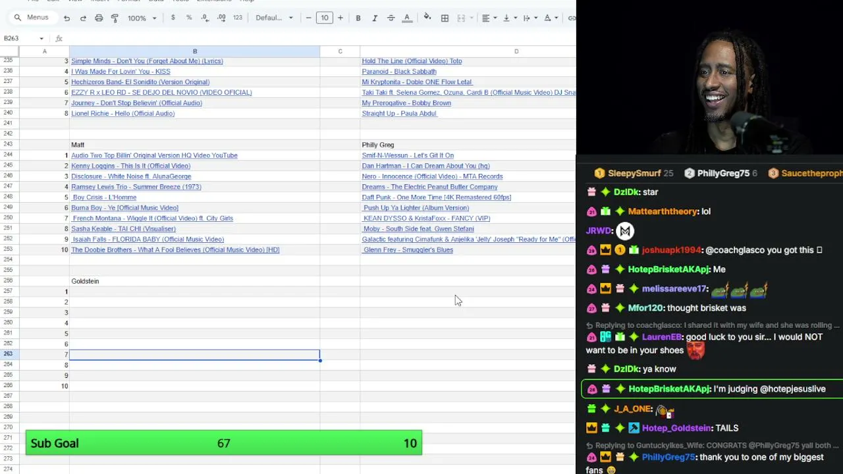Toggle italic formatting
Screen dimensions: 843x474
[x=375, y=18]
